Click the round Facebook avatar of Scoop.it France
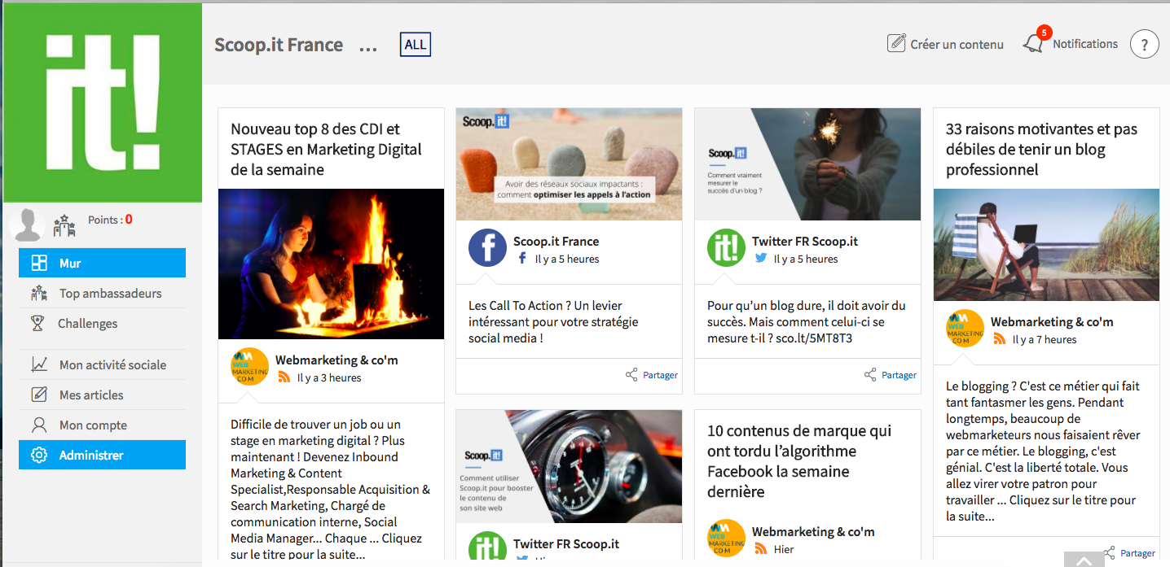This screenshot has width=1170, height=567. pyautogui.click(x=487, y=247)
